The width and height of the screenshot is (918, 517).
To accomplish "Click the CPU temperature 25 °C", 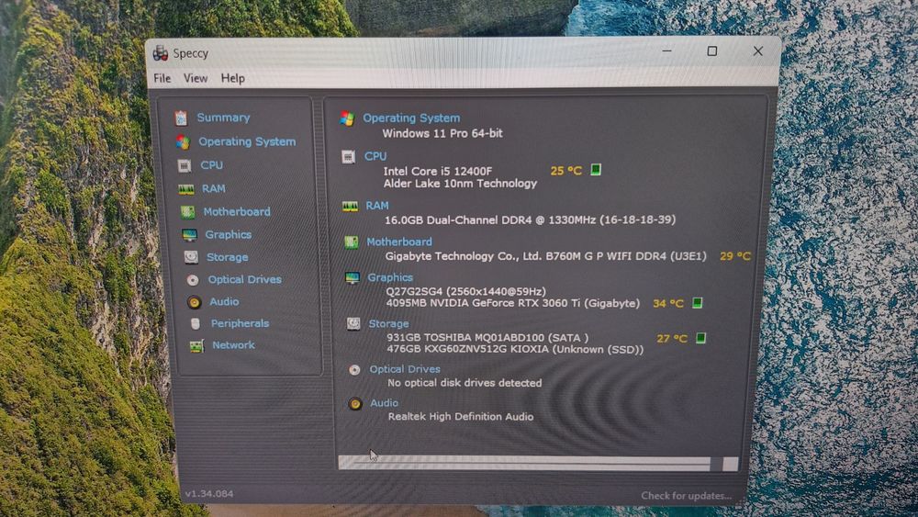I will tap(566, 171).
